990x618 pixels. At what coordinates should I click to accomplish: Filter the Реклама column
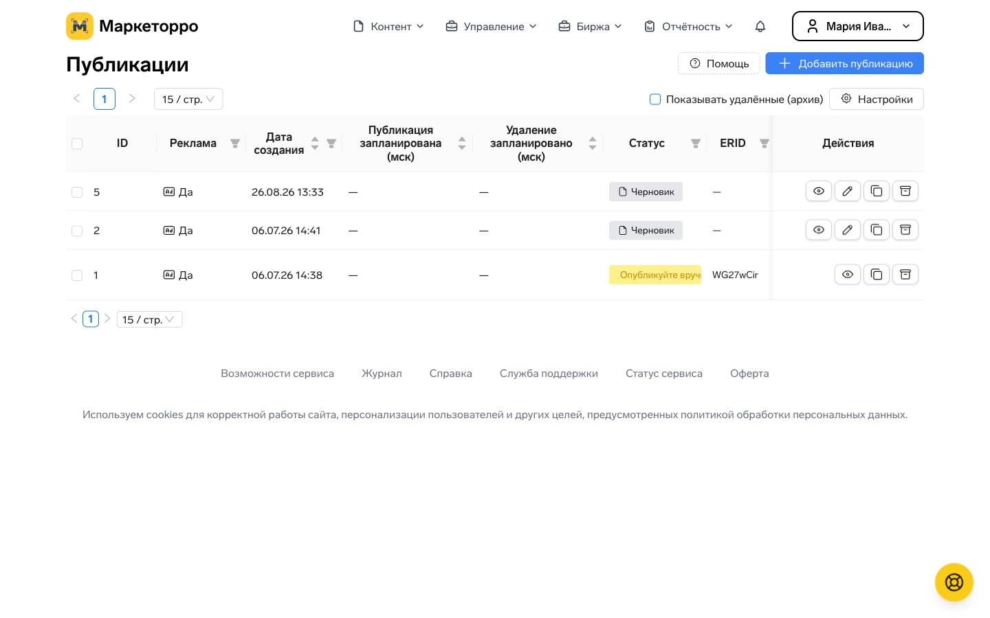click(235, 144)
